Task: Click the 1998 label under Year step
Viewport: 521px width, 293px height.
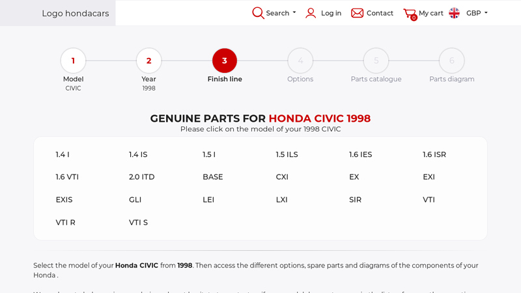Action: 149,89
